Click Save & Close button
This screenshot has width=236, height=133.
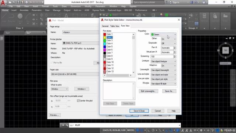tap(139, 111)
